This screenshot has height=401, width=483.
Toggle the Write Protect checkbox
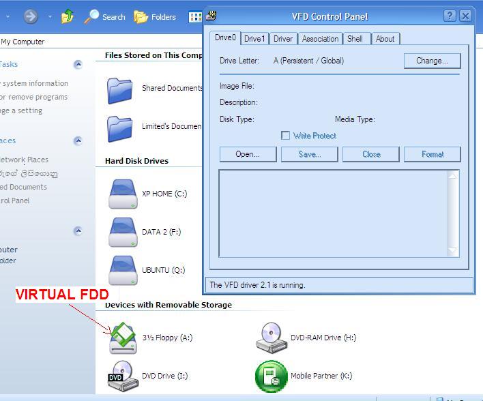click(x=286, y=136)
